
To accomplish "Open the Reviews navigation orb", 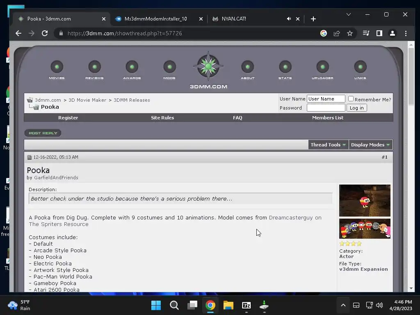I will point(95,67).
